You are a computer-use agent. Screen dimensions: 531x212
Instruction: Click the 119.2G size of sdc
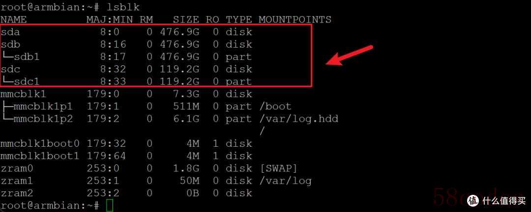[179, 69]
